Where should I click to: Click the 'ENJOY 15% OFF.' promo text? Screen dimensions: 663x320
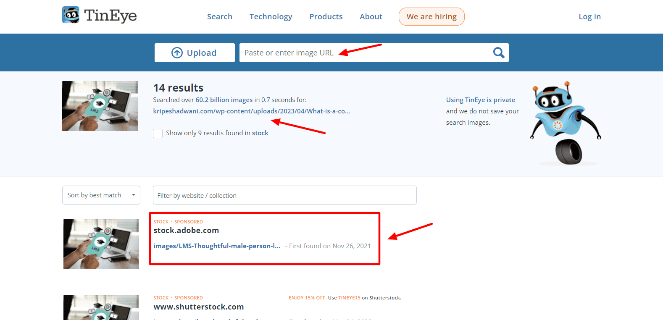tap(308, 298)
